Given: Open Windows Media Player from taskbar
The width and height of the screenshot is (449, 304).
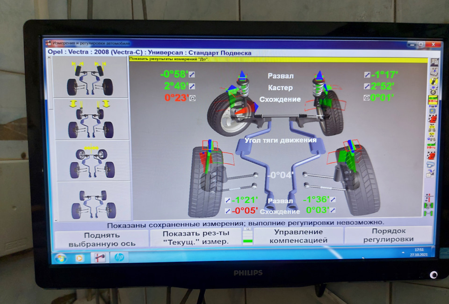Looking at the screenshot, I should (x=80, y=259).
